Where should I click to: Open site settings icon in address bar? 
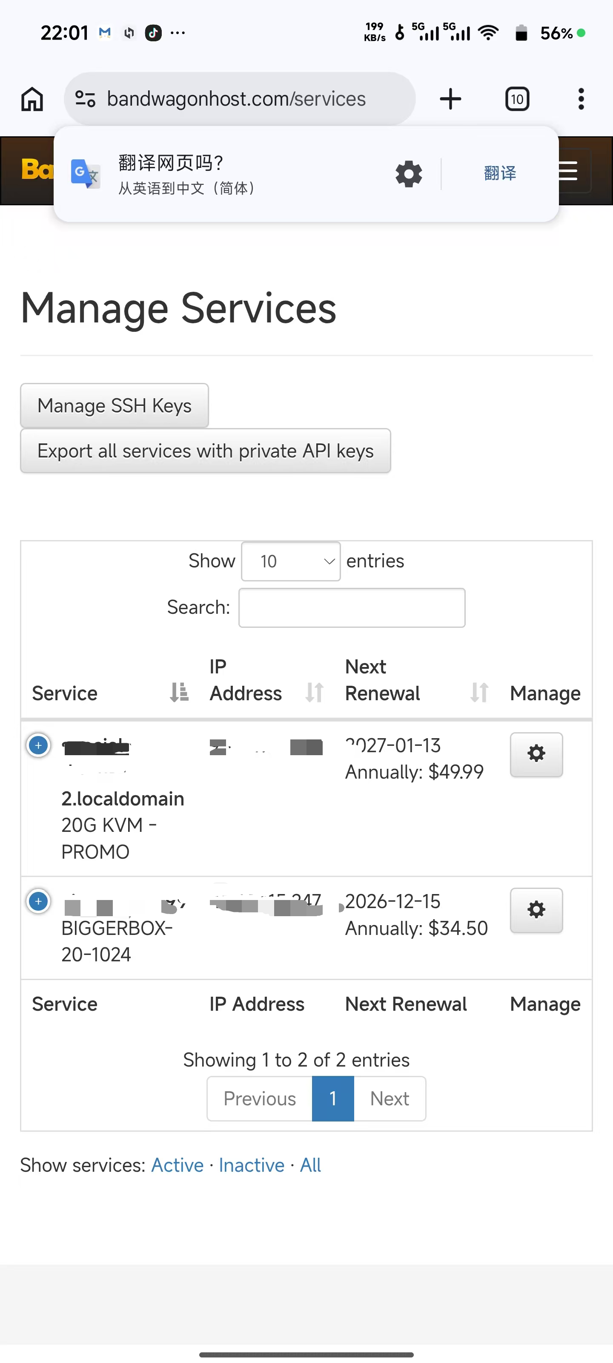(x=85, y=99)
